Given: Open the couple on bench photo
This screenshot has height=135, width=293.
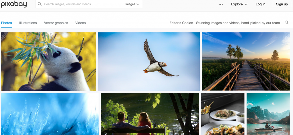Looking at the screenshot, I should tap(150, 114).
